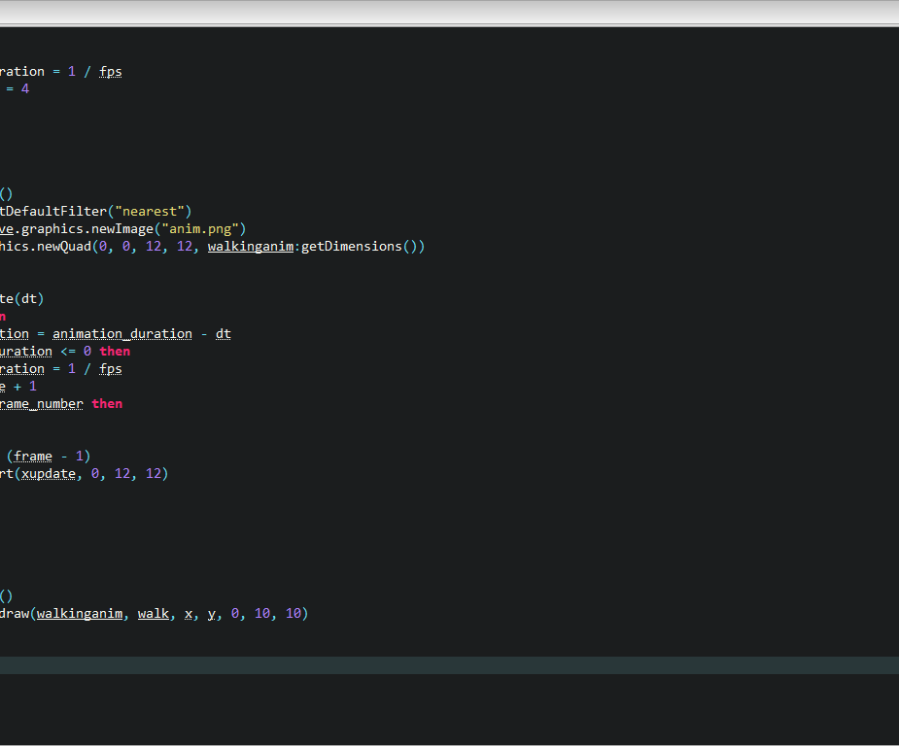The width and height of the screenshot is (899, 746).
Task: Click the underlined fps identifier near the top
Action: click(110, 71)
